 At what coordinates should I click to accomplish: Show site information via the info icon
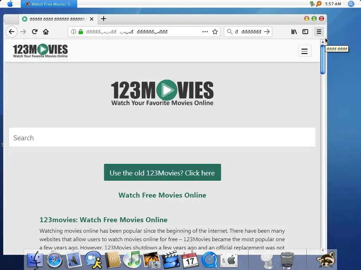click(x=73, y=32)
